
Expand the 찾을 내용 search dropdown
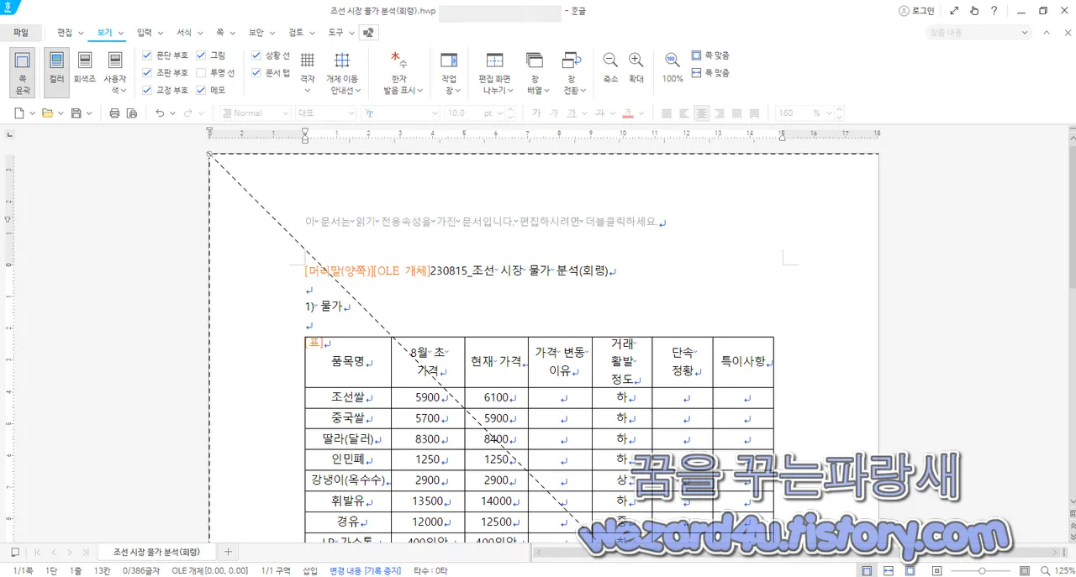point(1024,33)
